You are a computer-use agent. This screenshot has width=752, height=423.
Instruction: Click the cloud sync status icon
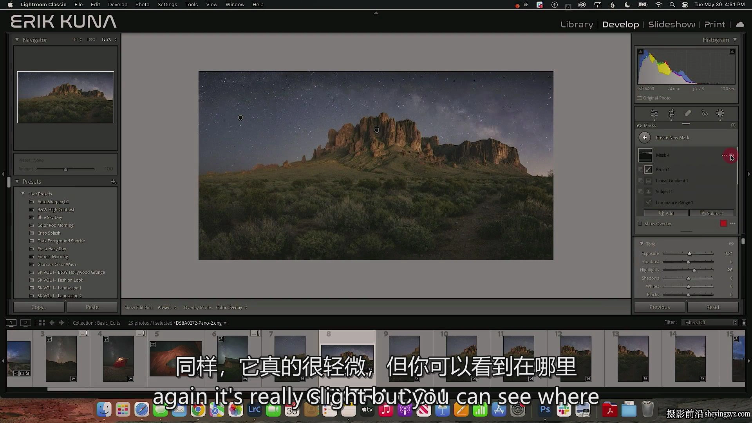(x=740, y=24)
